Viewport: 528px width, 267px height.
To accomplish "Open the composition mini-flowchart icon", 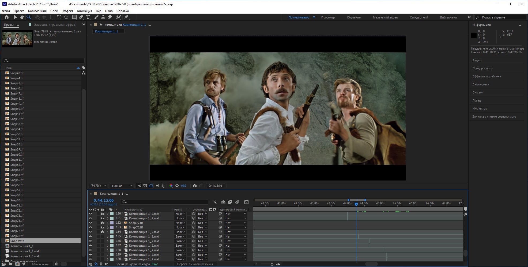I will click(214, 202).
